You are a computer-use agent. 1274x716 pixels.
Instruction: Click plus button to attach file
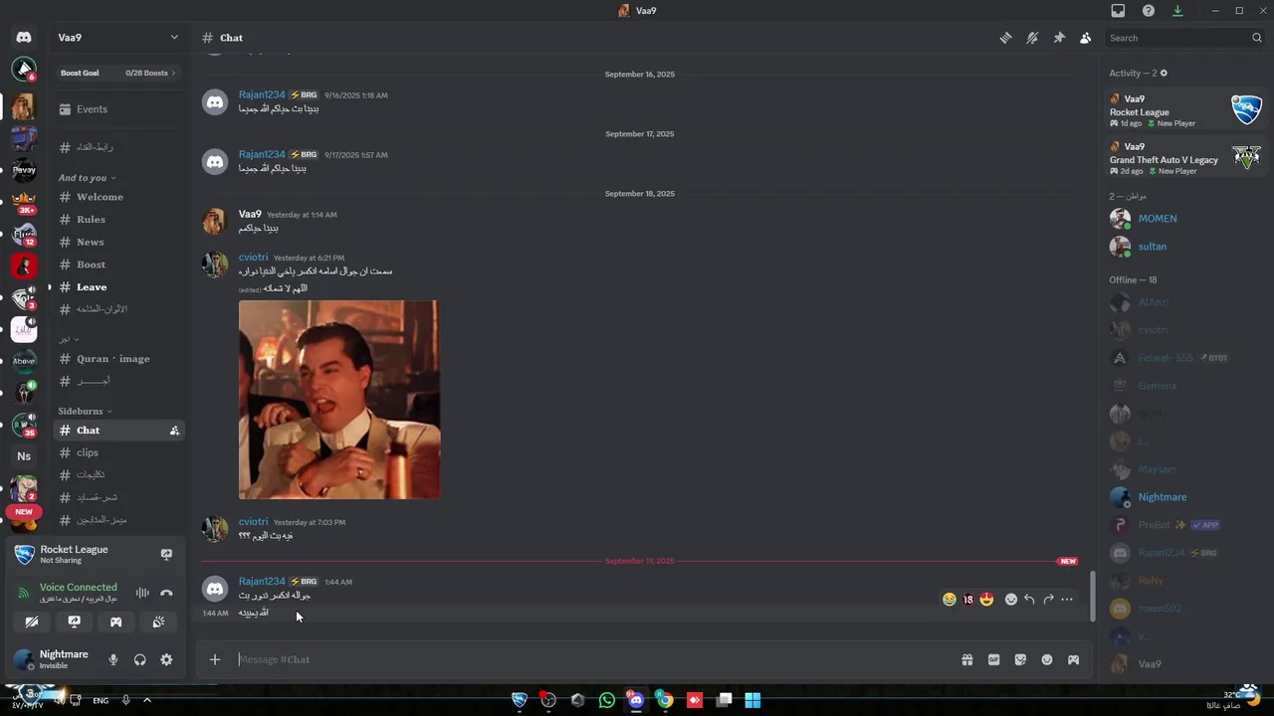pos(215,659)
